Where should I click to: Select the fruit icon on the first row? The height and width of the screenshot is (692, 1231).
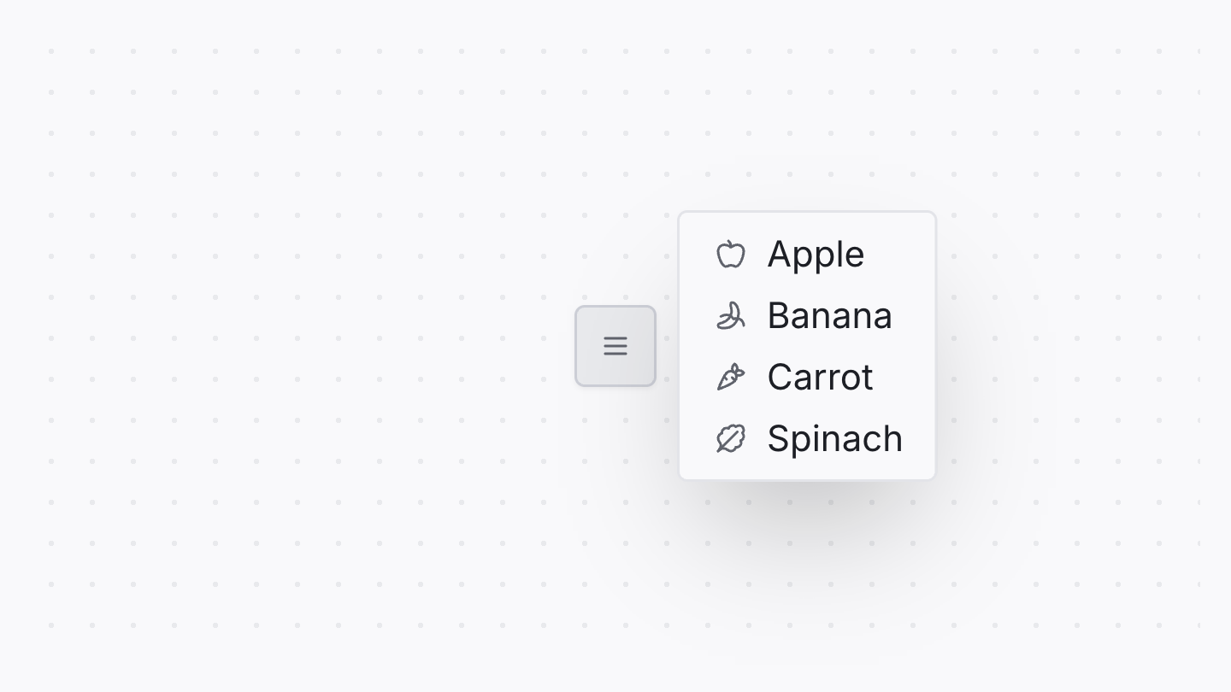click(731, 254)
